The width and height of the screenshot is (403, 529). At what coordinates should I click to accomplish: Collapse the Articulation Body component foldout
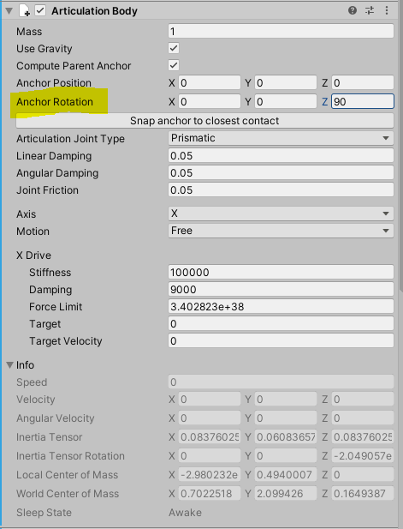[x=9, y=11]
